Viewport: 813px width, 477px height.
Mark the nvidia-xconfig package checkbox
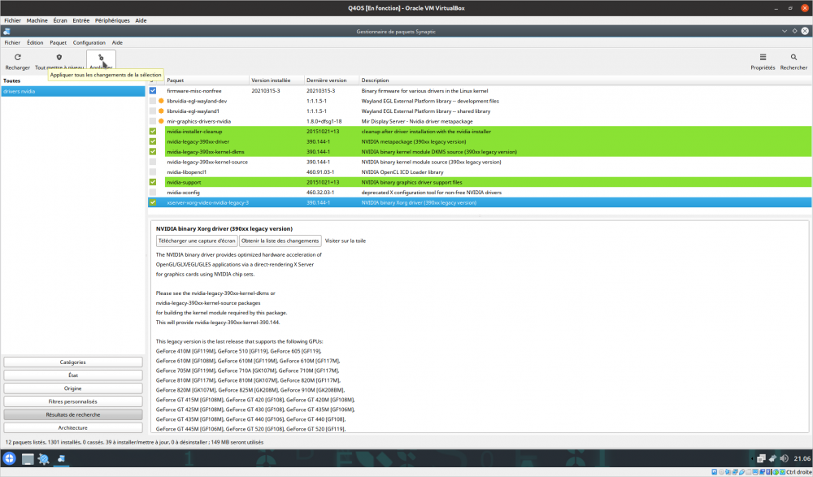click(x=152, y=193)
